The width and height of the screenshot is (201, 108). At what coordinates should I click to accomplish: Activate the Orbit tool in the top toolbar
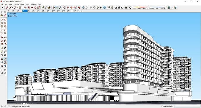tap(54, 7)
